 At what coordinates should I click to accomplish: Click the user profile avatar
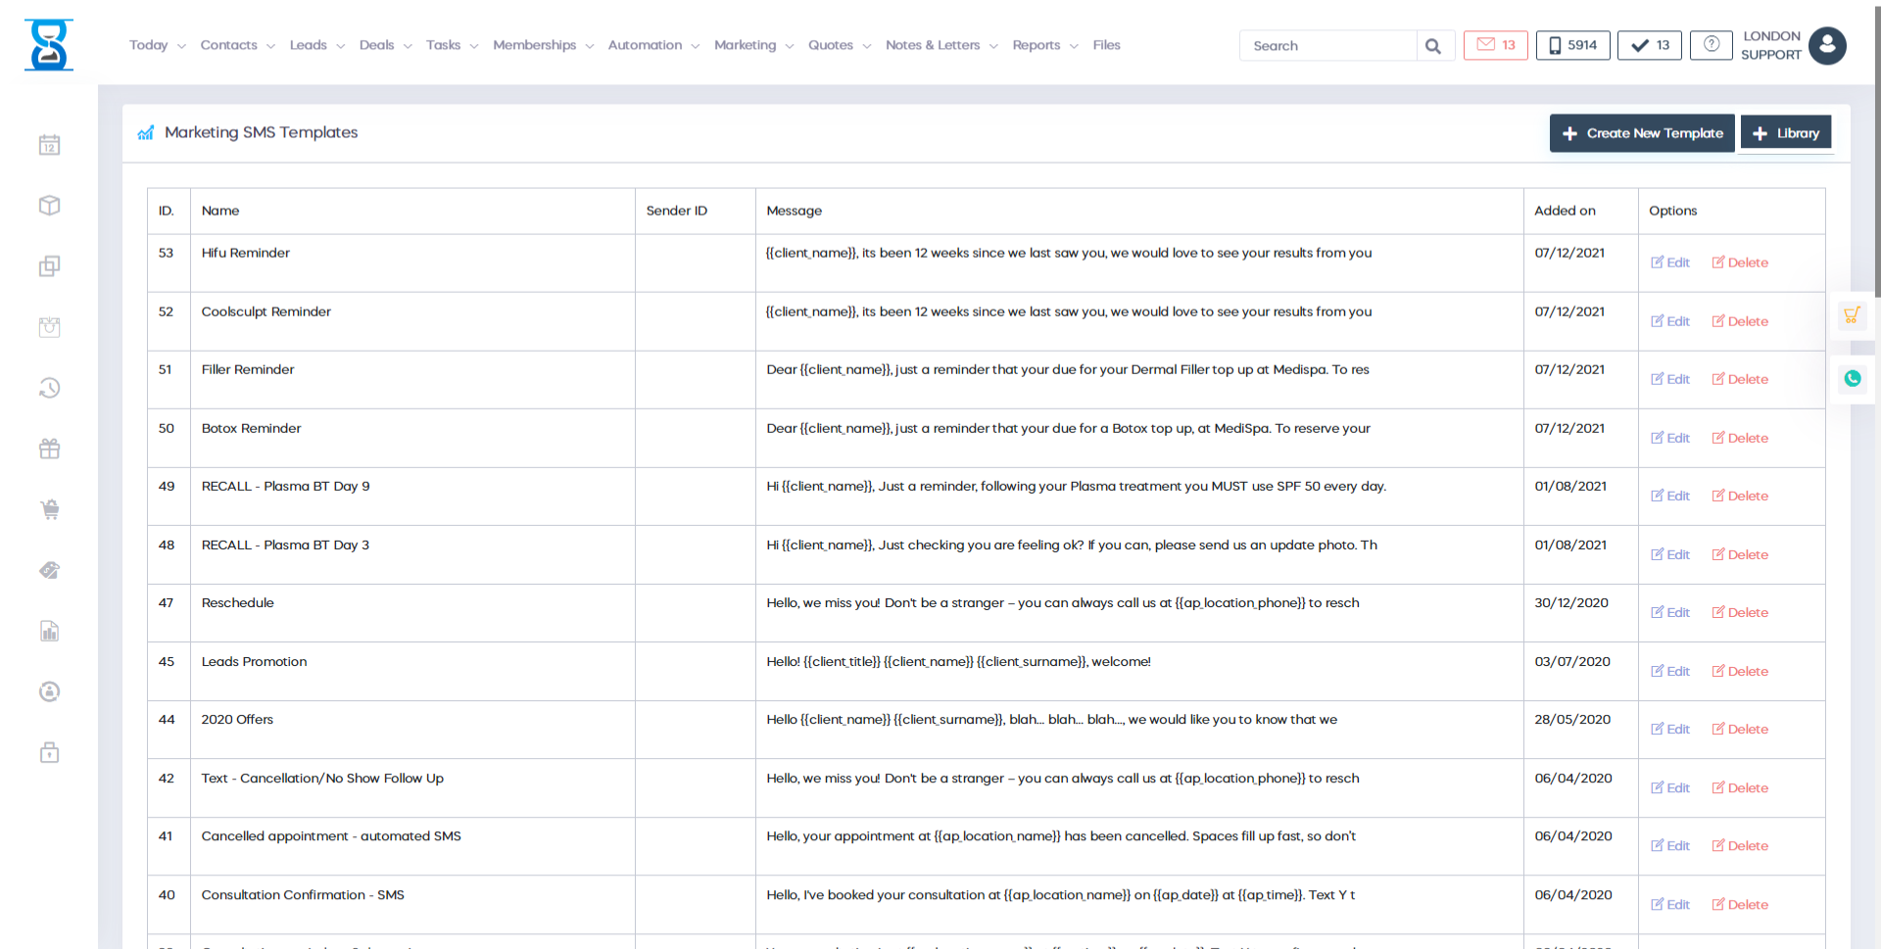1826,45
